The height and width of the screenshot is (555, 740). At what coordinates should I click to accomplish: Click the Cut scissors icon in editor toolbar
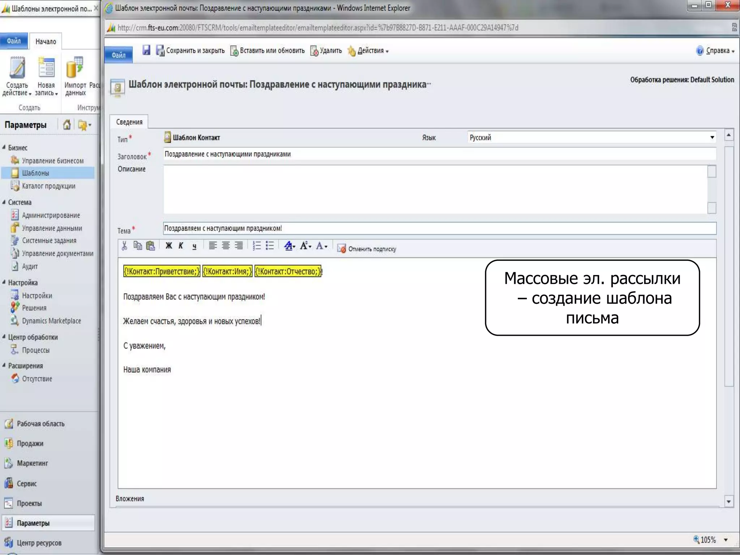coord(124,246)
